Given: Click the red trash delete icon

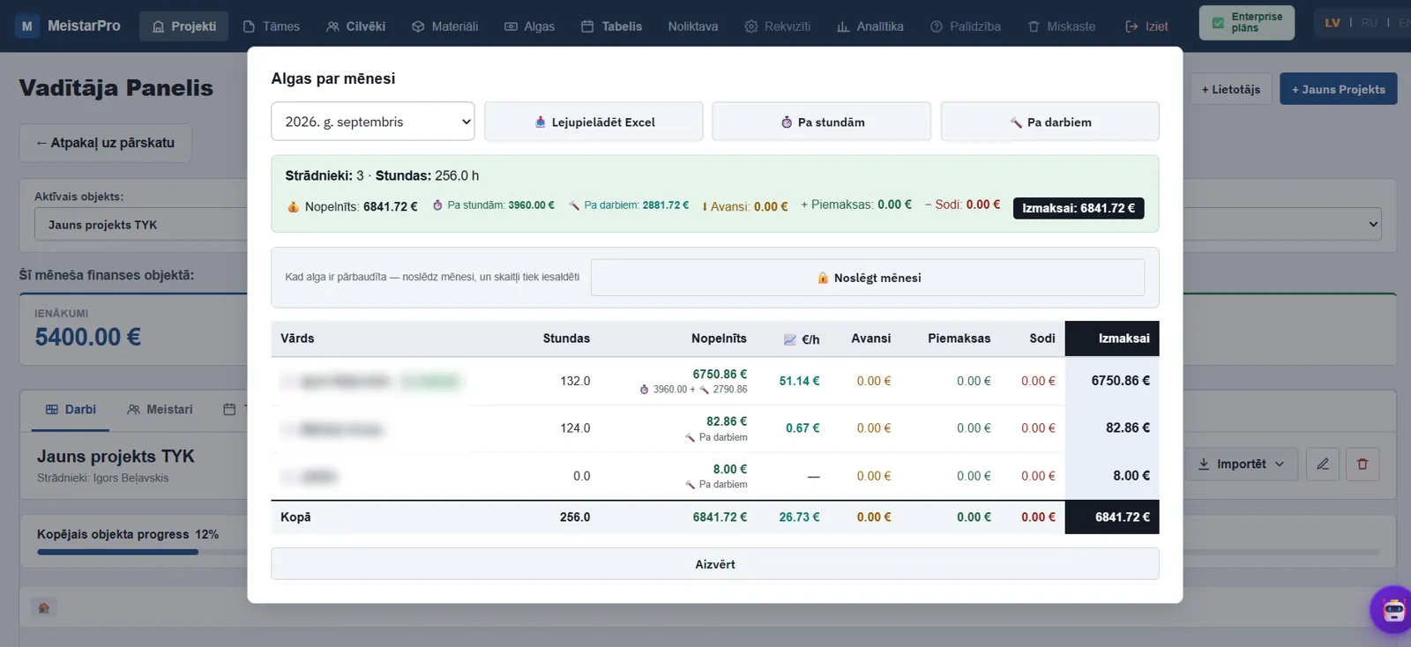Looking at the screenshot, I should (x=1362, y=464).
